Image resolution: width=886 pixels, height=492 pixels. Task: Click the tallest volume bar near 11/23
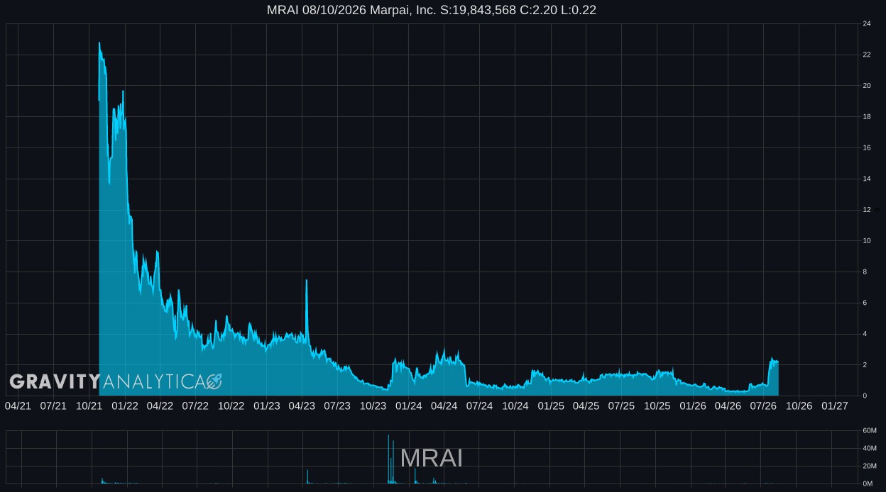(388, 459)
